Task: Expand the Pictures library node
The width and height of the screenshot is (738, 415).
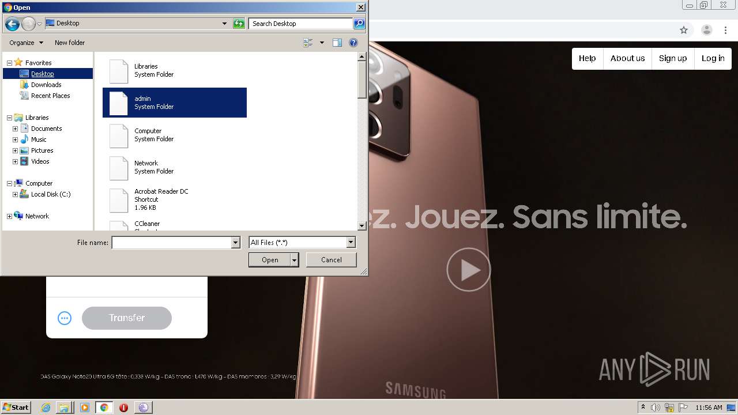Action: 15,150
